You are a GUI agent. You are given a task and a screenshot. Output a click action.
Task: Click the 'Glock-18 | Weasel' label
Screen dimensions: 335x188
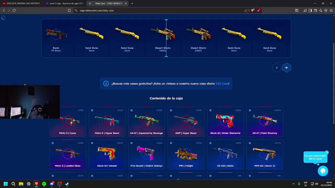(107, 166)
